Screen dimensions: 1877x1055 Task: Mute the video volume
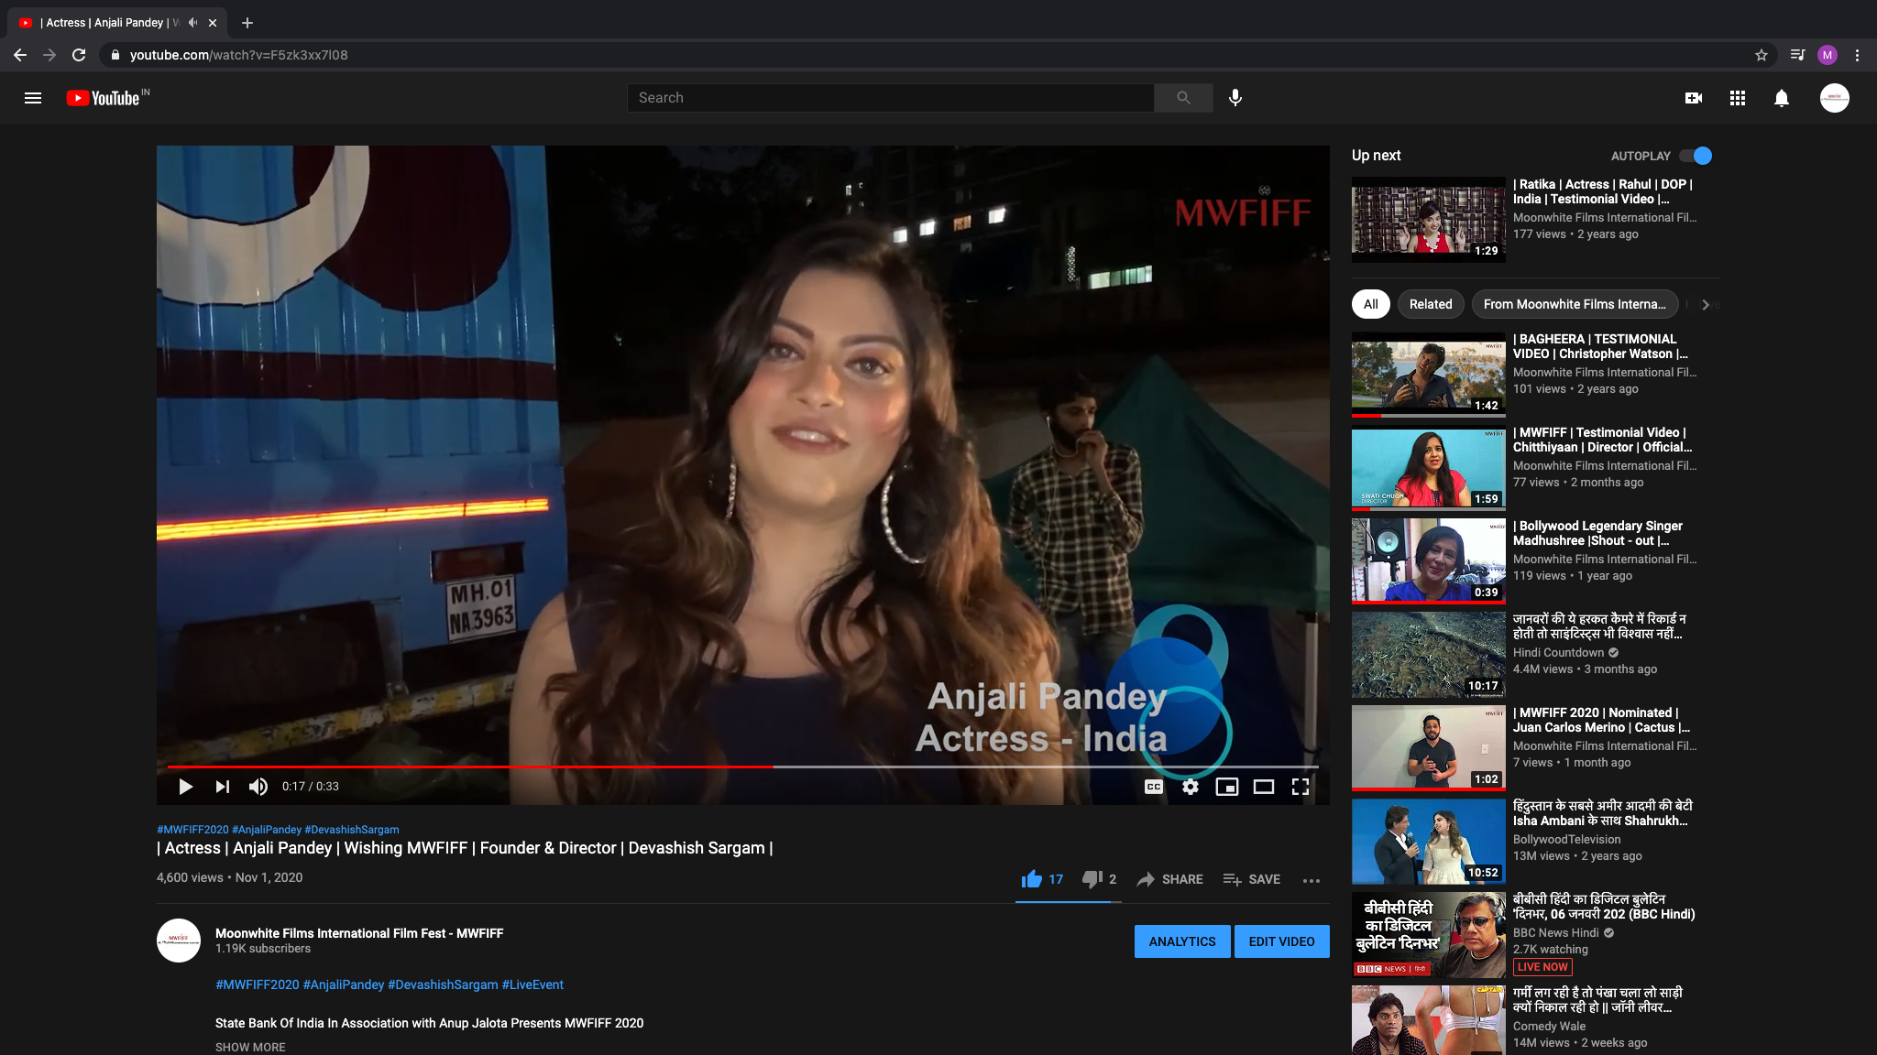tap(258, 787)
